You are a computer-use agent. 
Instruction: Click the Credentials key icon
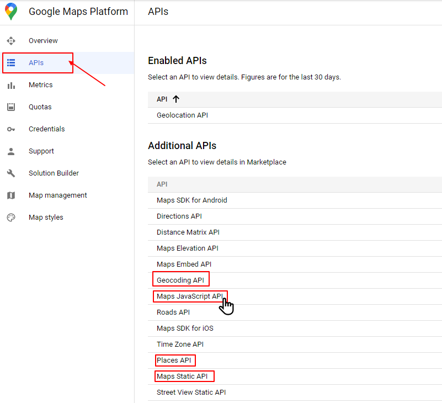click(11, 129)
